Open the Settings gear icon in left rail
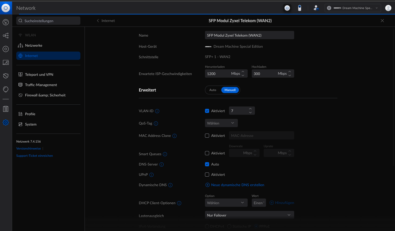The height and width of the screenshot is (231, 395). pyautogui.click(x=6, y=122)
